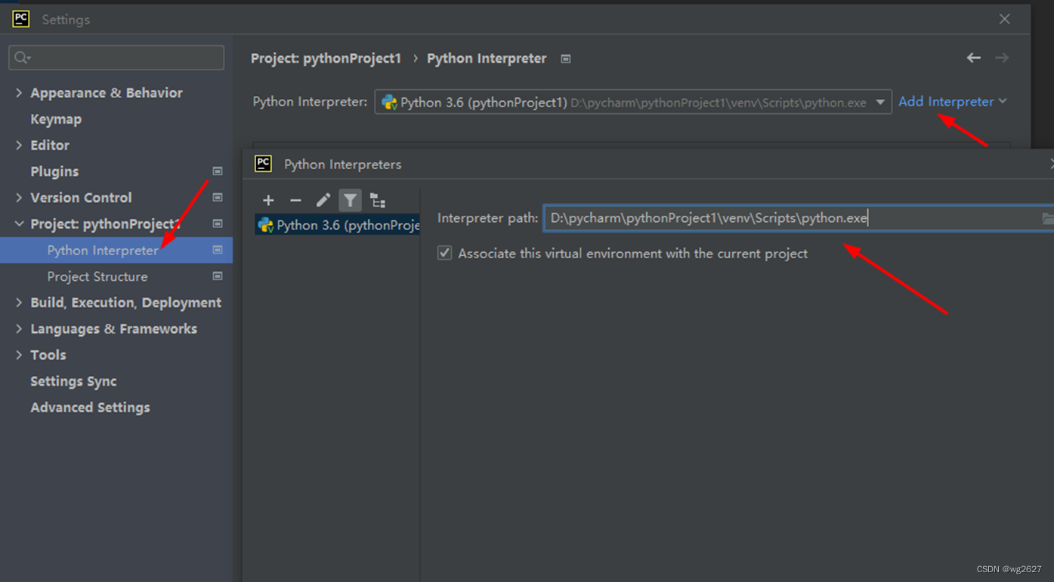The height and width of the screenshot is (582, 1054).
Task: Click PyCharm logo in Python Interpreters dialog
Action: pos(263,163)
